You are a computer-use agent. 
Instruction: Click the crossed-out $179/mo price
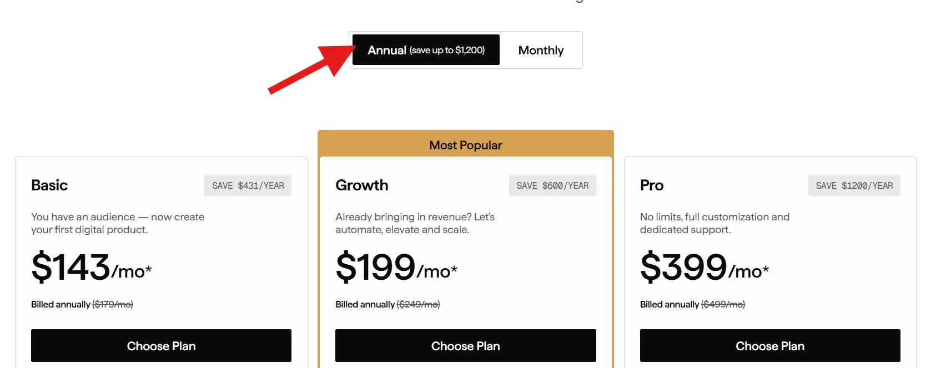coord(113,304)
